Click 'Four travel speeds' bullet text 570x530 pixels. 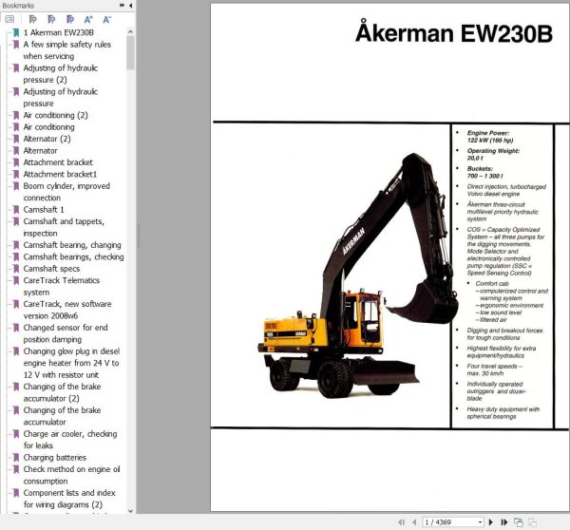click(x=494, y=369)
